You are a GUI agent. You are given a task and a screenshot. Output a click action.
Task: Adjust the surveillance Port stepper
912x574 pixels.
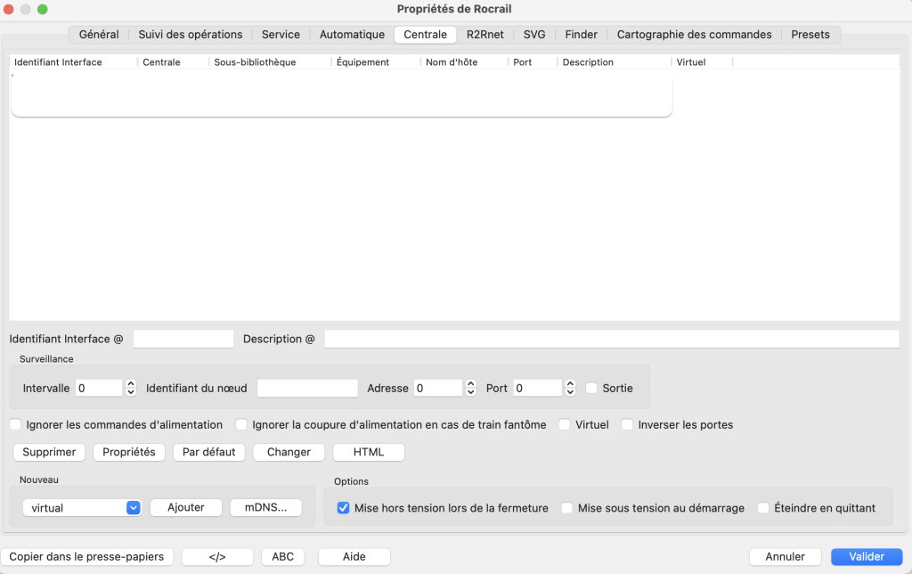(x=570, y=388)
